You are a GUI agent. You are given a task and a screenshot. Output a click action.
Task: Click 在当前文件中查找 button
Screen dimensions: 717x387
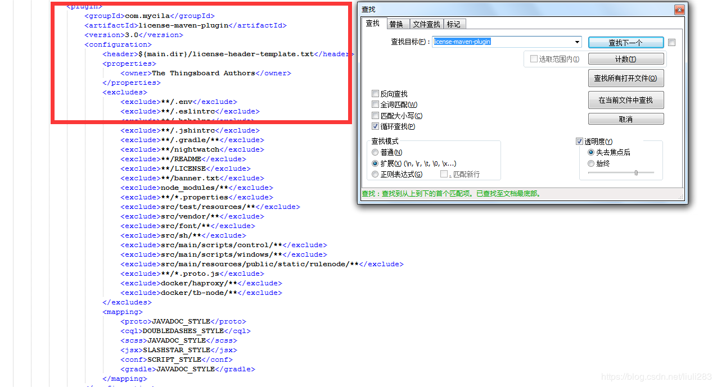(626, 100)
